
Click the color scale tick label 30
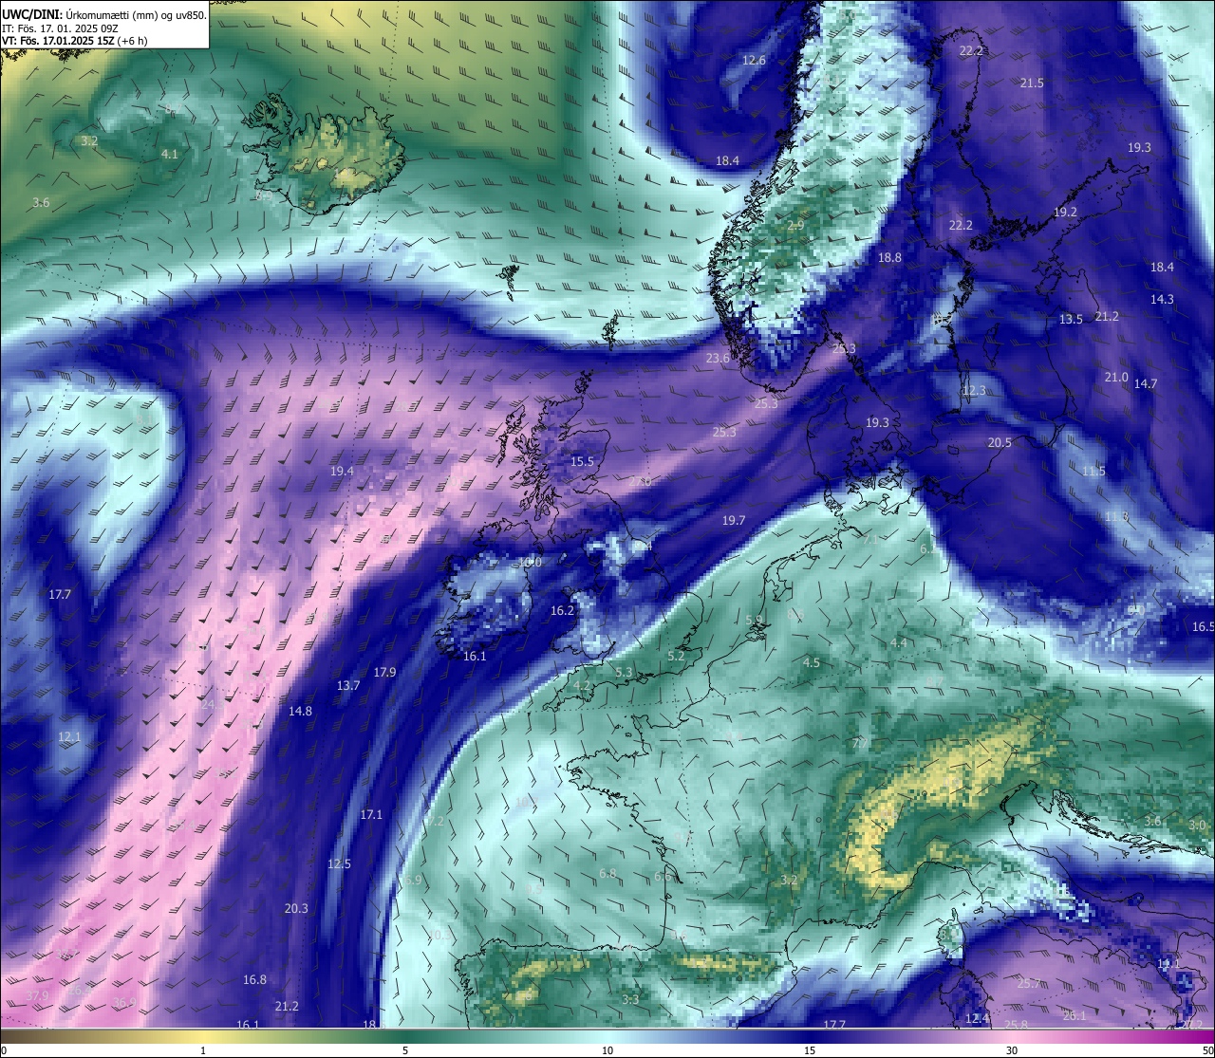pyautogui.click(x=1012, y=1050)
